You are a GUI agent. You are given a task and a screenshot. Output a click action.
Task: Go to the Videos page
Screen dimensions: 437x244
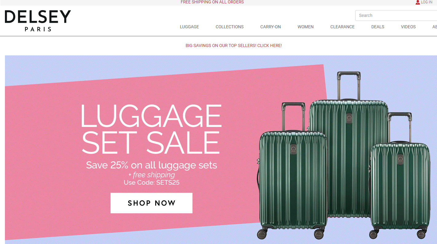pos(408,27)
